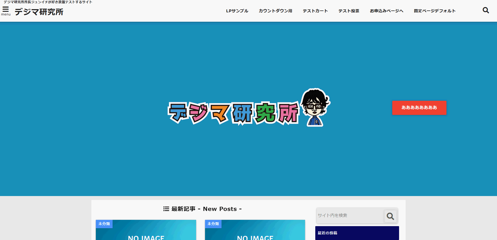Click the list icon beside 最新記事
497x240 pixels.
point(166,209)
